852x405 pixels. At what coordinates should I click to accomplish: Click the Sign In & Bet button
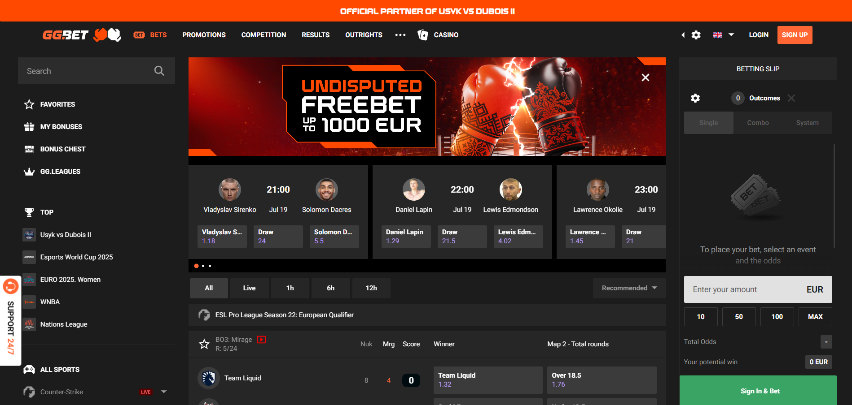pos(758,391)
